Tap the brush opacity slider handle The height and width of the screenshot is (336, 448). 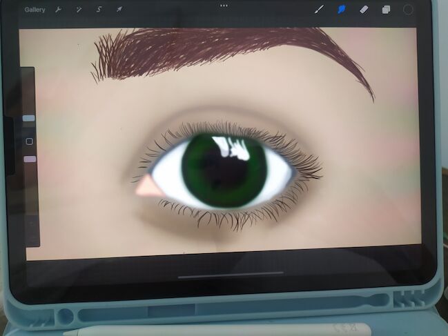coord(30,159)
